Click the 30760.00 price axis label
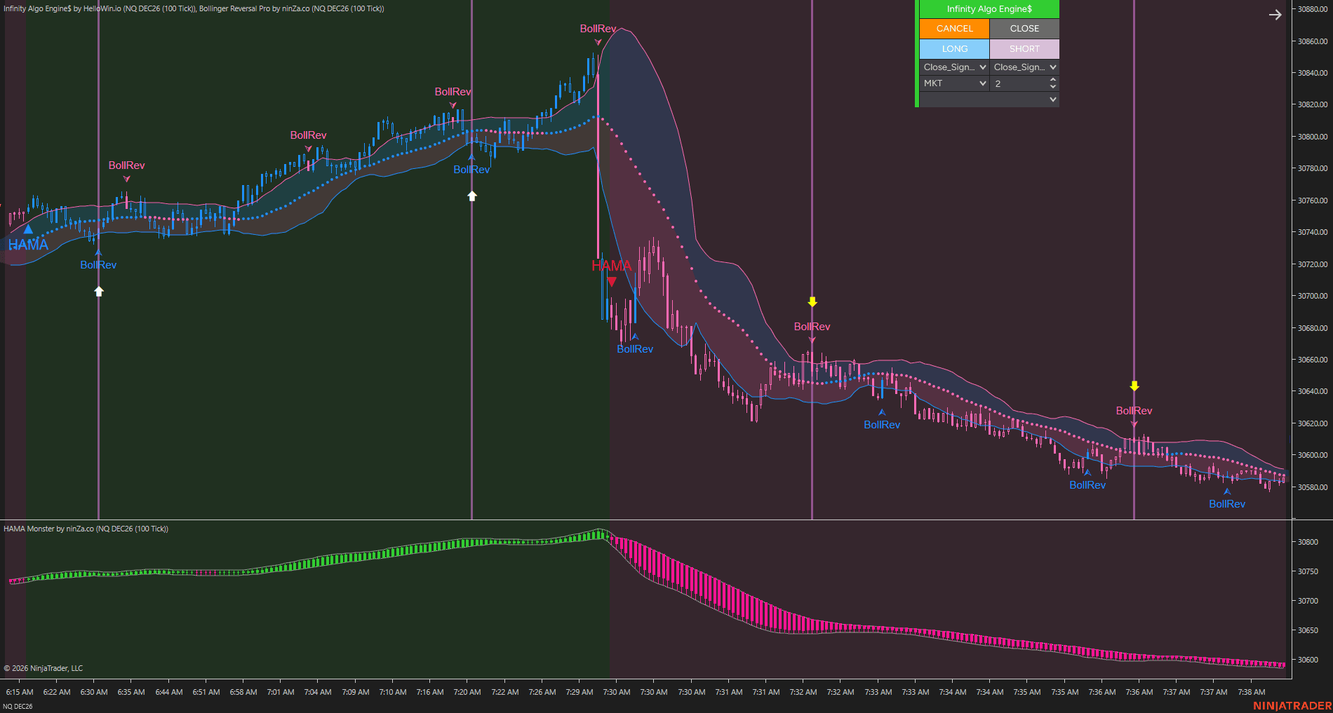Image resolution: width=1333 pixels, height=713 pixels. [x=1312, y=201]
